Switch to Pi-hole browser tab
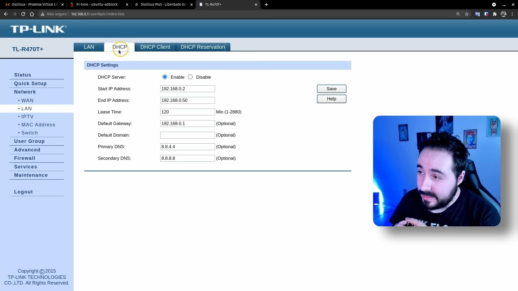Image resolution: width=518 pixels, height=291 pixels. [97, 5]
